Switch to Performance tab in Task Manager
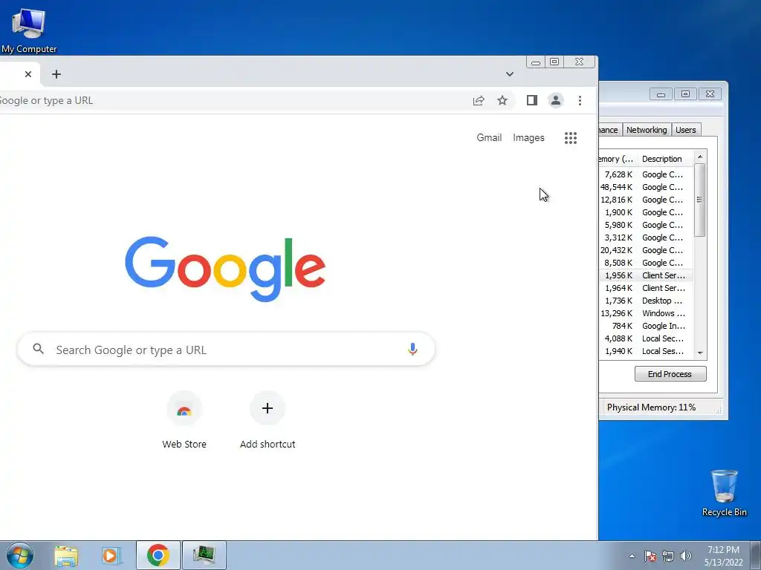Image resolution: width=761 pixels, height=570 pixels. [x=609, y=130]
